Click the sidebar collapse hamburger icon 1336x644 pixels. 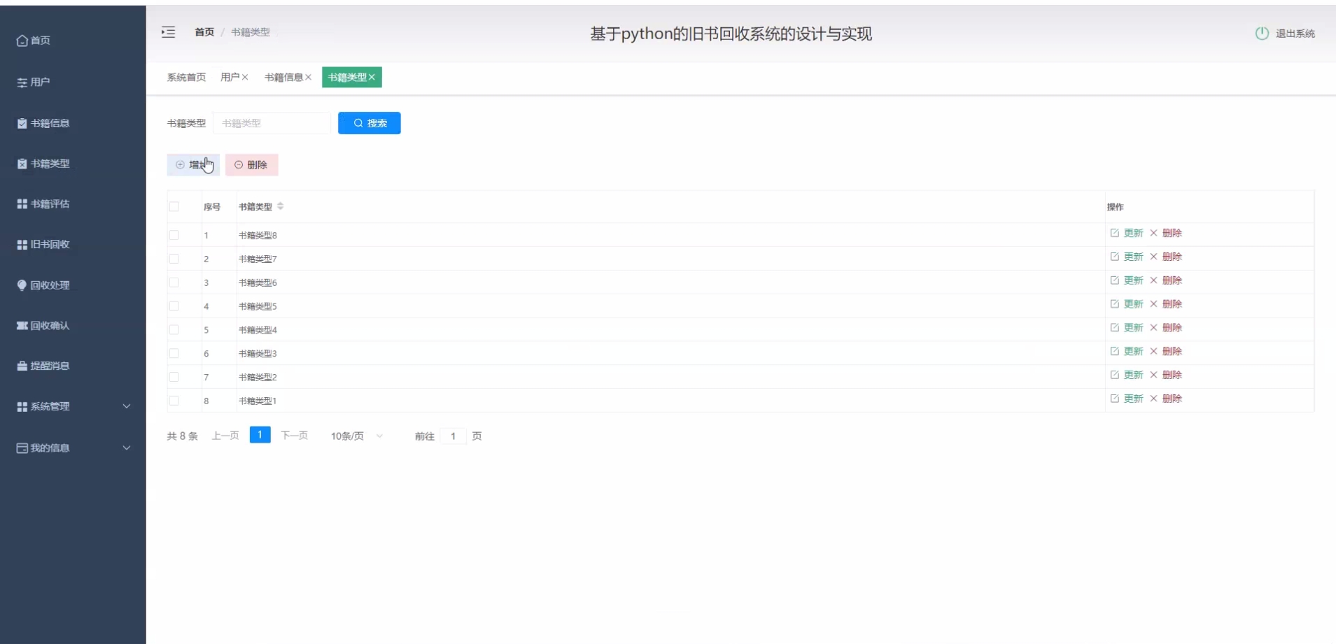[x=168, y=32]
